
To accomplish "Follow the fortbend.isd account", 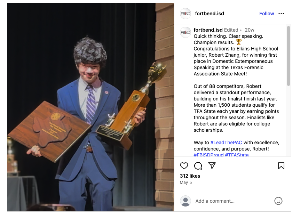I will click(267, 14).
